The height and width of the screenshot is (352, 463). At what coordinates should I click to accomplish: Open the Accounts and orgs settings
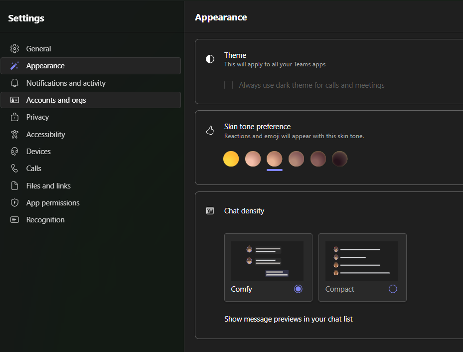(91, 100)
